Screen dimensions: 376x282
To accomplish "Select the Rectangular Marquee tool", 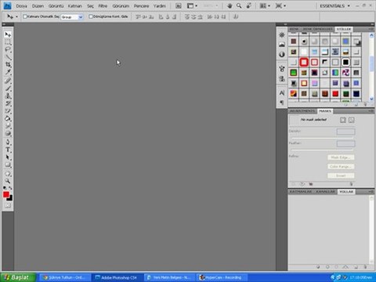I will tap(8, 42).
